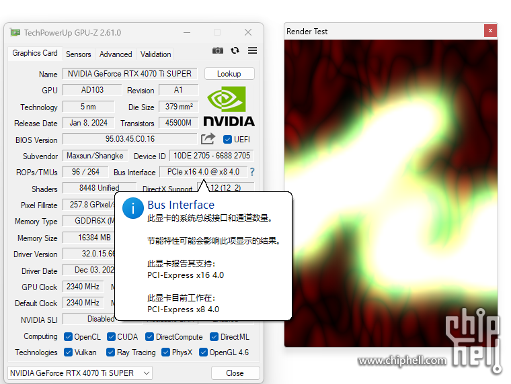
Task: Click the NVIDIA SLI field showing Disabled
Action: [89, 319]
